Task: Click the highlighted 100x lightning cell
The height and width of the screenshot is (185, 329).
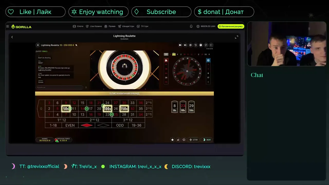Action: pos(107,109)
